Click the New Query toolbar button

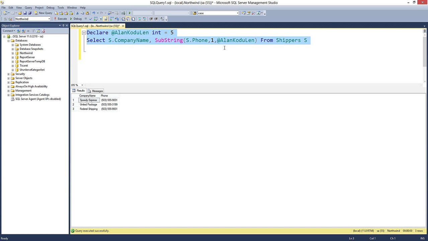[x=44, y=13]
